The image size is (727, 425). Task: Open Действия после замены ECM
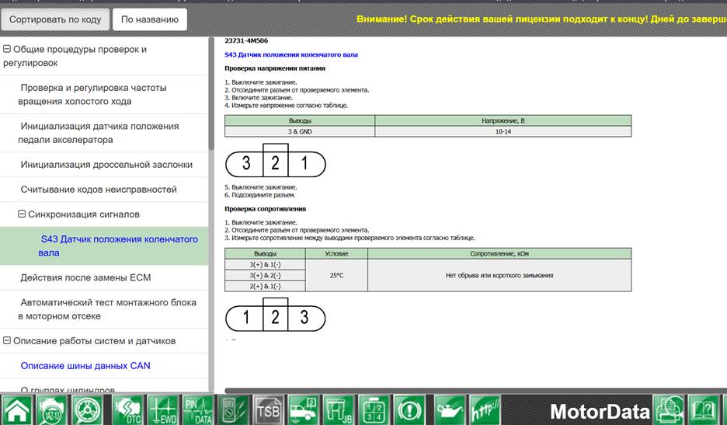[104, 277]
